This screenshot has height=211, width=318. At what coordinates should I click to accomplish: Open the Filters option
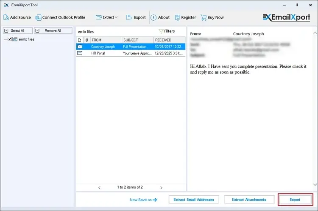click(x=167, y=31)
